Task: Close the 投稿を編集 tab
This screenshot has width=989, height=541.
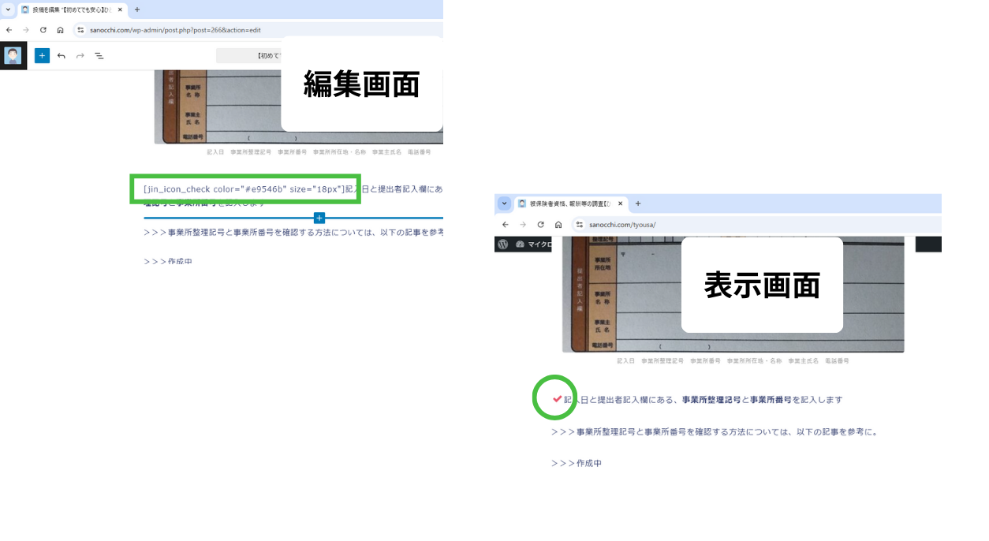Action: point(121,9)
